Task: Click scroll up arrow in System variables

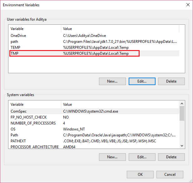Action: coord(182,104)
